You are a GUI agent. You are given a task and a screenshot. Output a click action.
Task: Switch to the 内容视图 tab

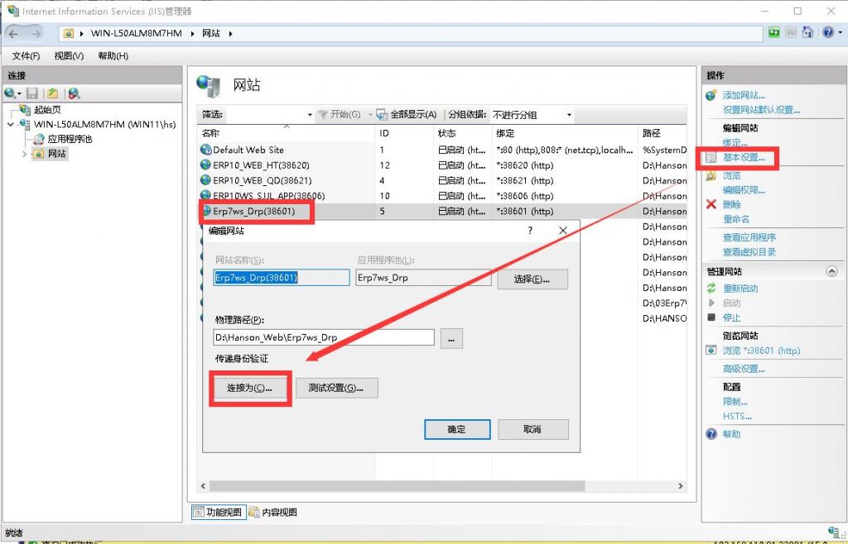[272, 512]
